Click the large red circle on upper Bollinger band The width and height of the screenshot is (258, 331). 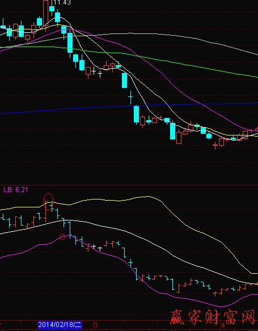click(48, 202)
